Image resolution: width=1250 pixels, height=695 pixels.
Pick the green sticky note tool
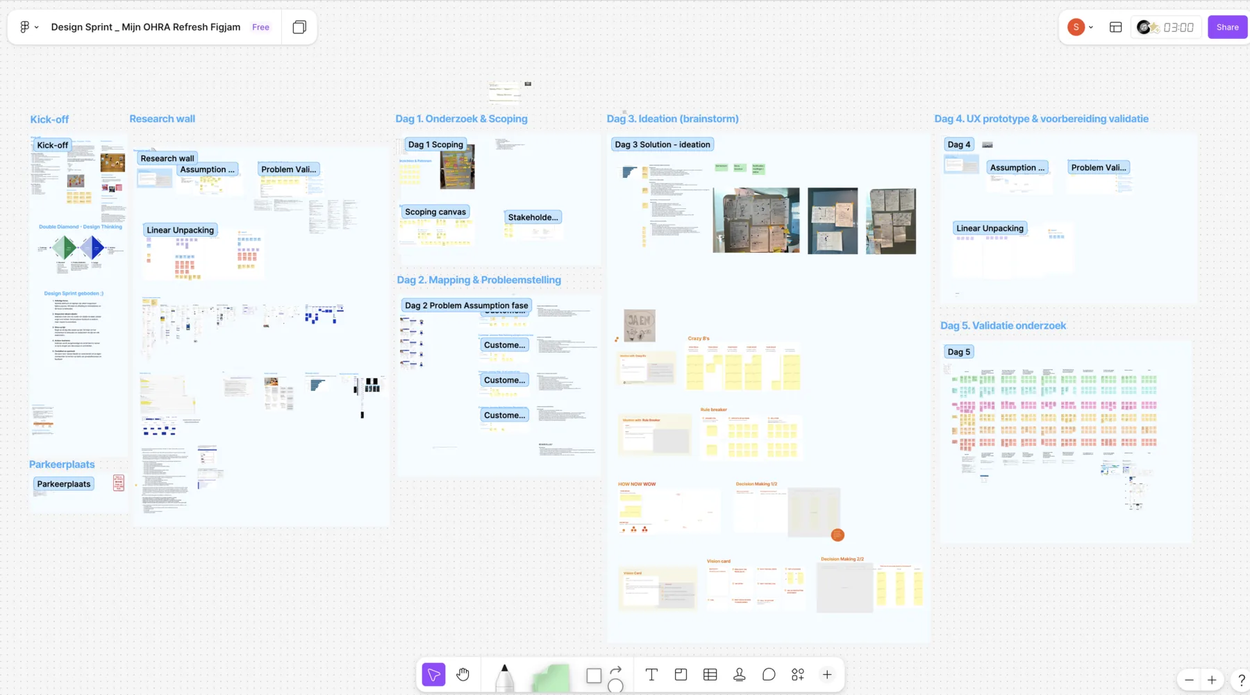tap(551, 678)
